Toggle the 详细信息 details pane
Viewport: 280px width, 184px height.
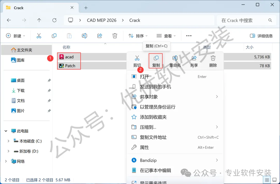click(x=261, y=36)
